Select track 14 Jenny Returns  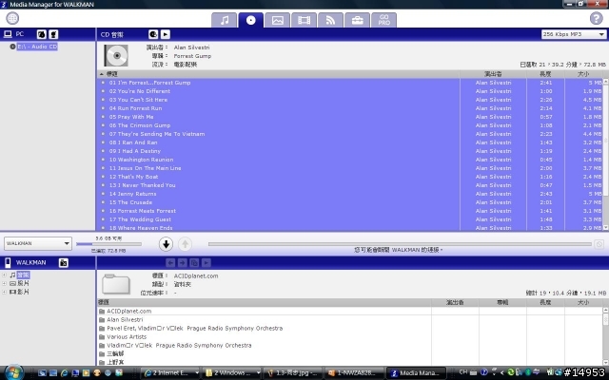pyautogui.click(x=349, y=194)
